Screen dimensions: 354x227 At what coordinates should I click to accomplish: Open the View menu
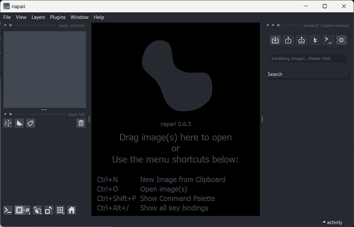[x=21, y=17]
